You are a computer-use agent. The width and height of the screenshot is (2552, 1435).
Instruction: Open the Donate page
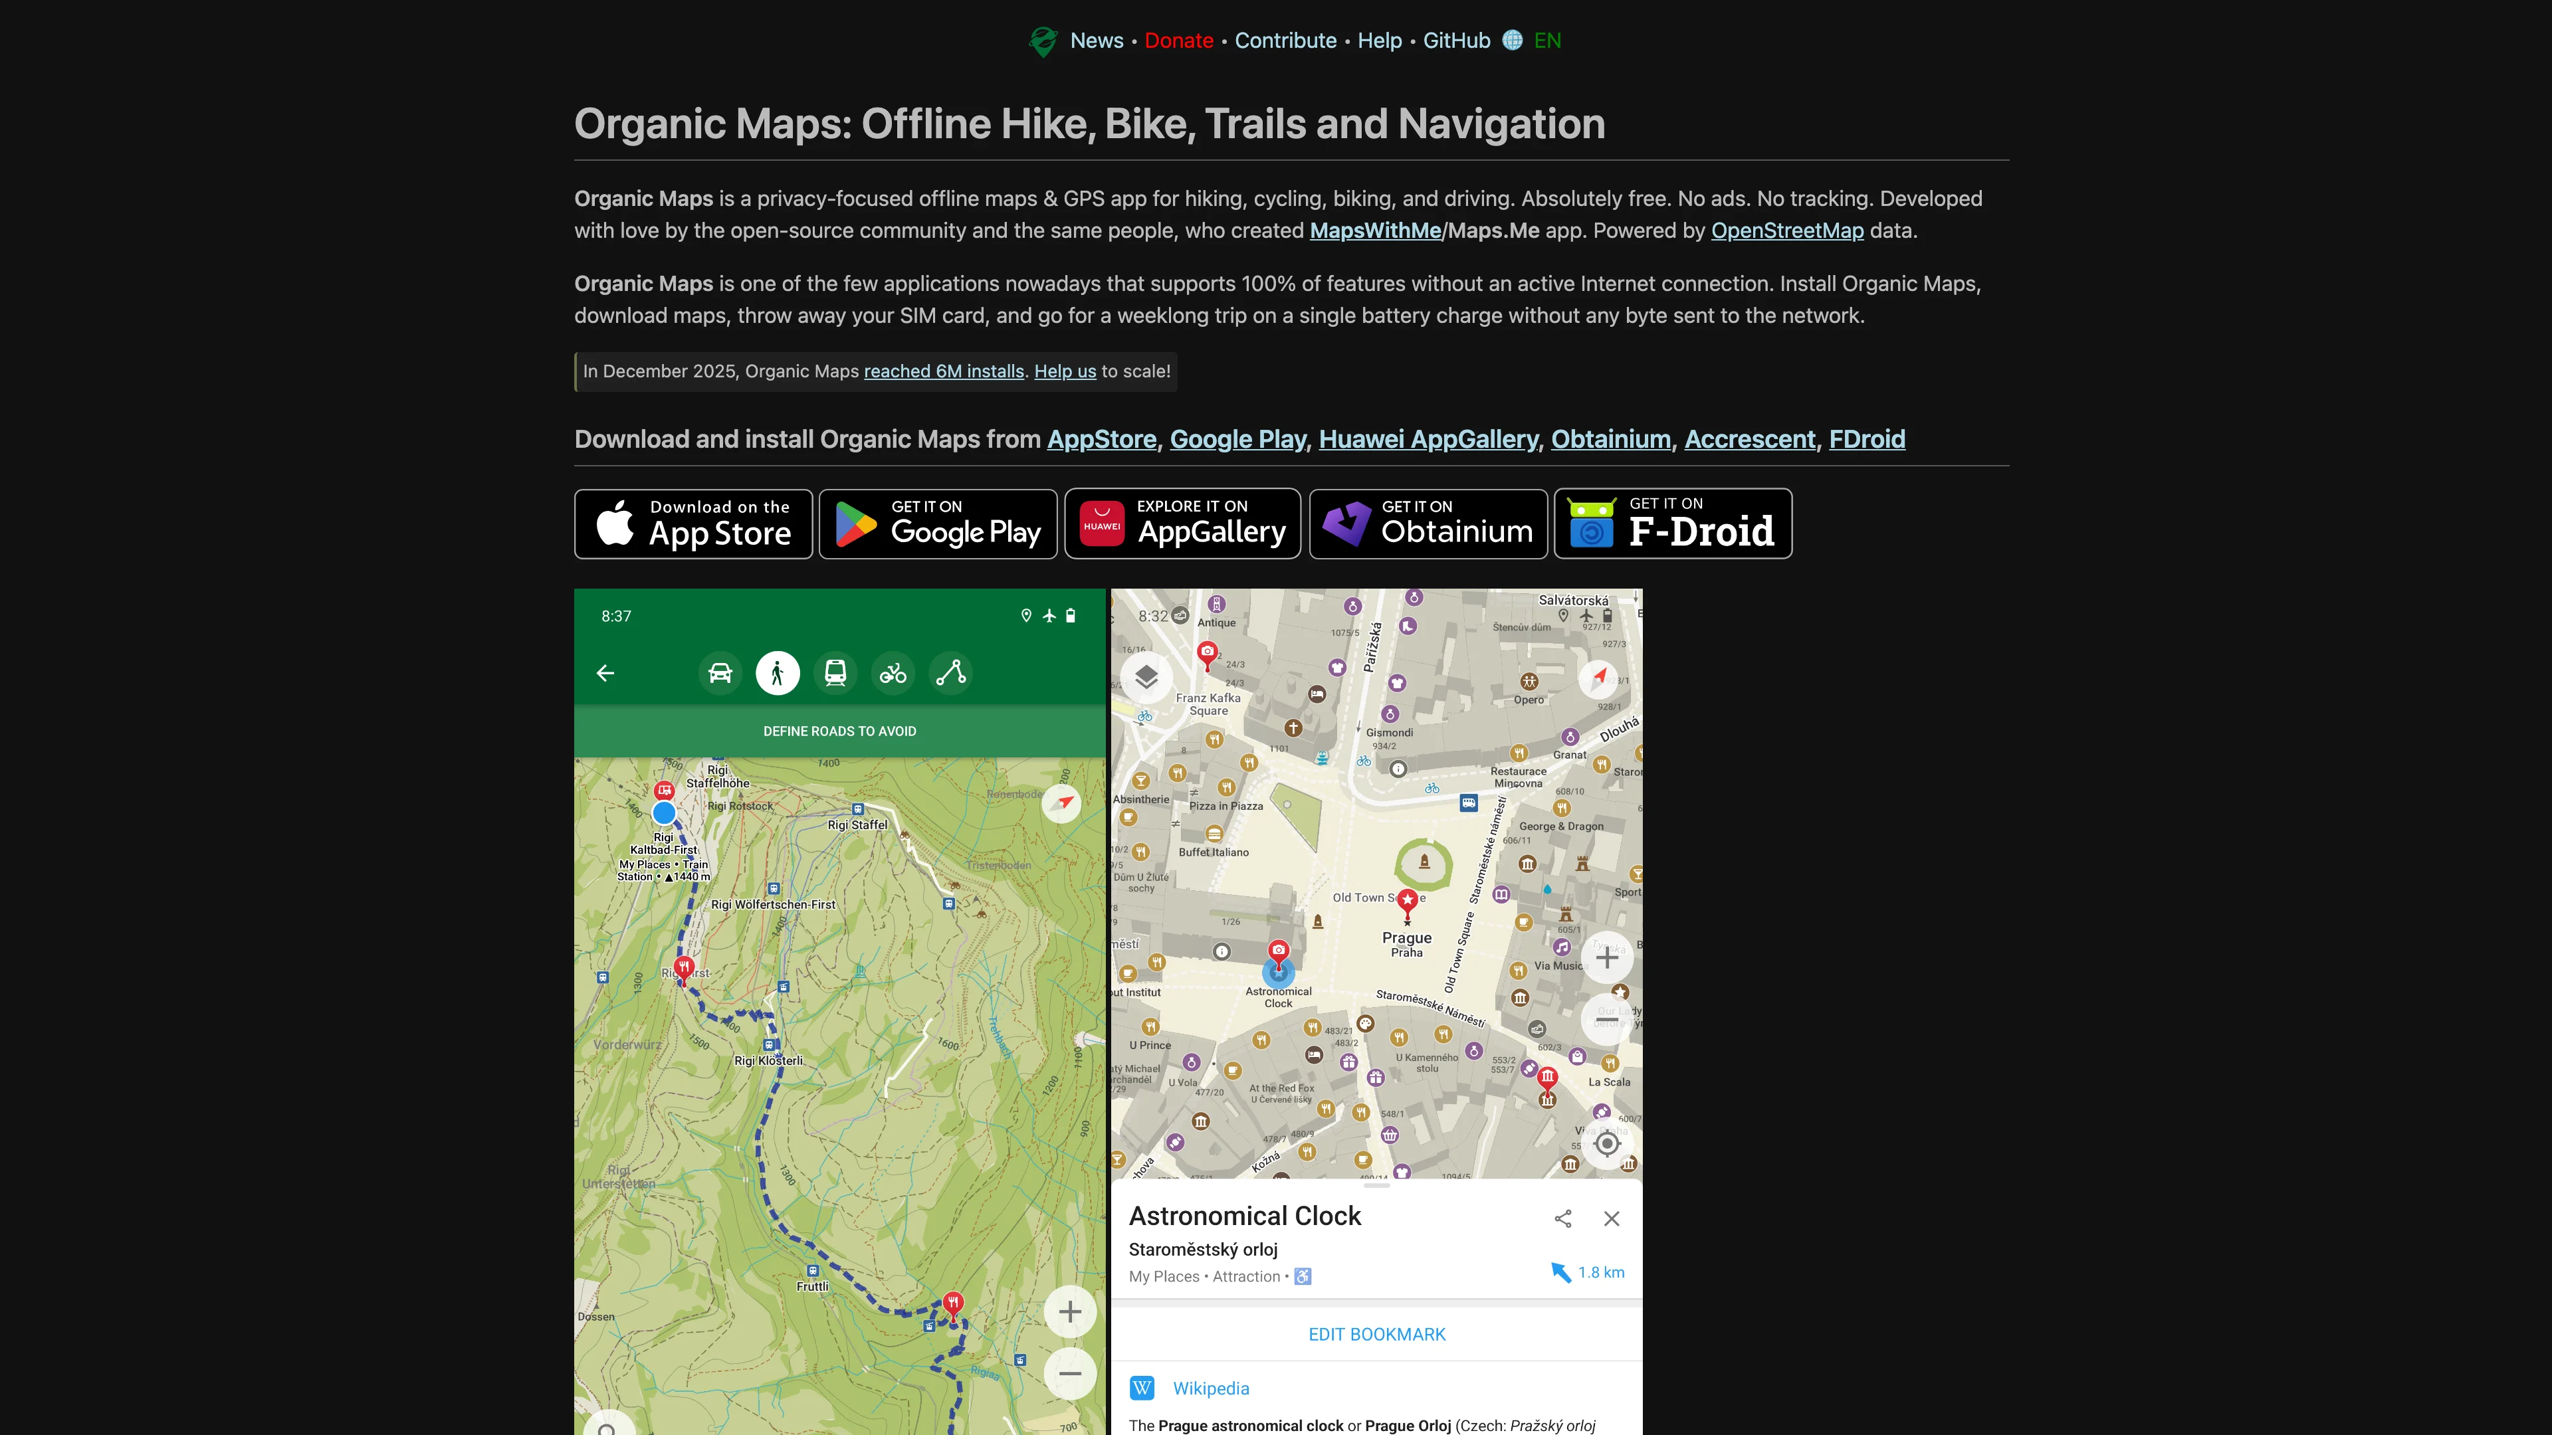(1179, 41)
